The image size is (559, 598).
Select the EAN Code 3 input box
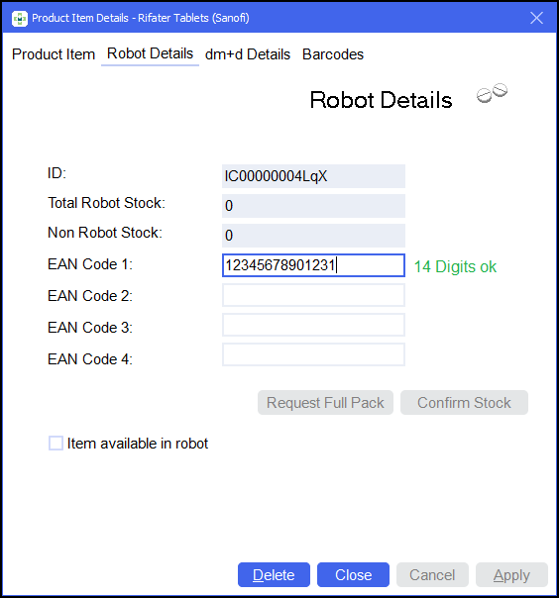pos(313,325)
